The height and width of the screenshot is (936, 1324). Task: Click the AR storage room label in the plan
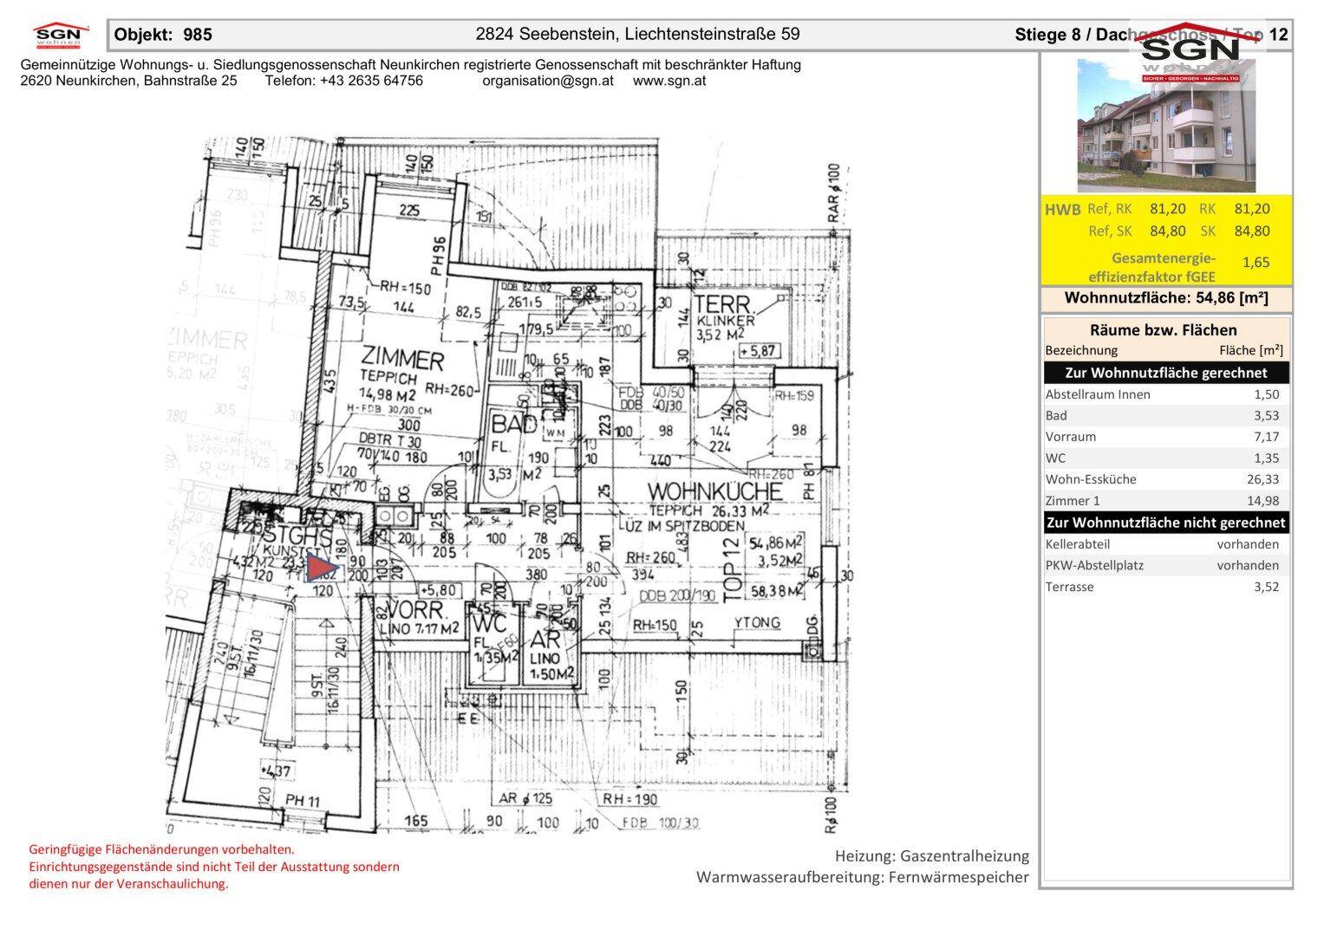pyautogui.click(x=546, y=642)
